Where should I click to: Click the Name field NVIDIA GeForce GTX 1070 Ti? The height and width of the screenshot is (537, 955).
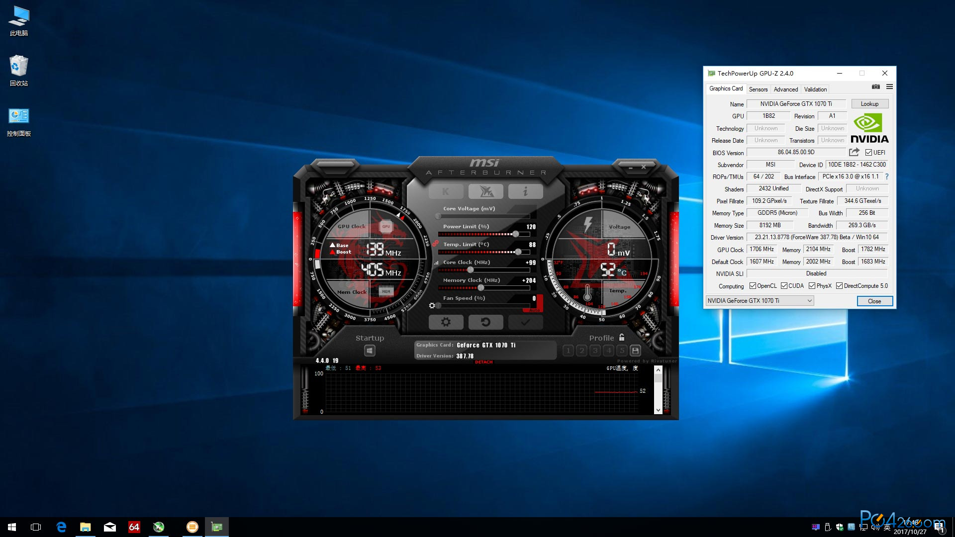click(796, 104)
